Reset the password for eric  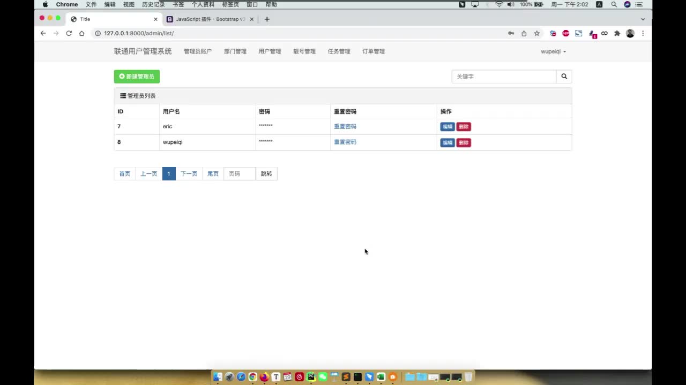(345, 127)
